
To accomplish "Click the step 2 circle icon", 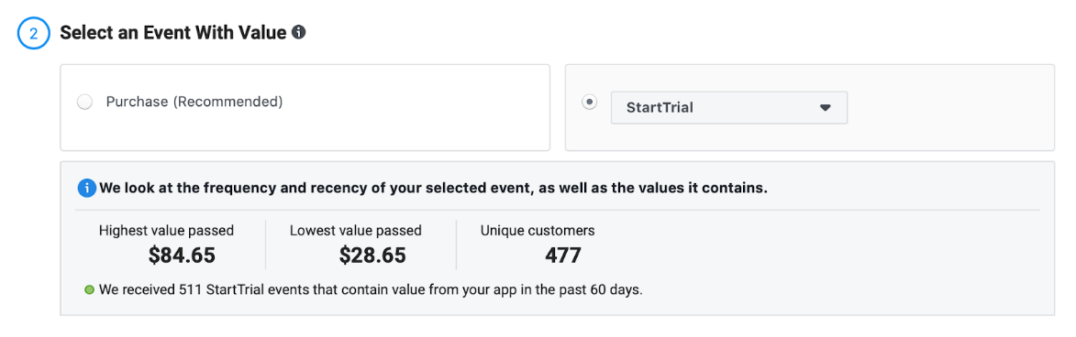I will pyautogui.click(x=33, y=33).
